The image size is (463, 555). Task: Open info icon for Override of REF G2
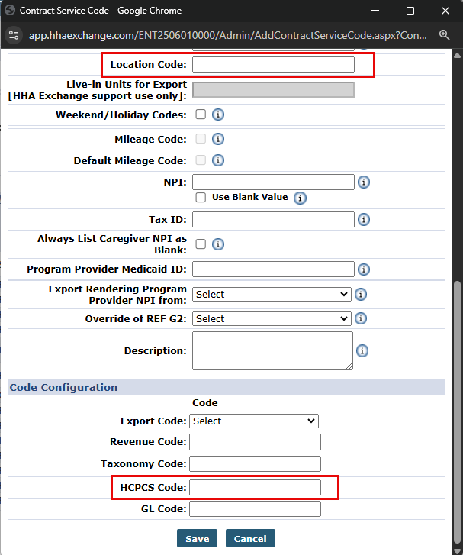pos(361,318)
